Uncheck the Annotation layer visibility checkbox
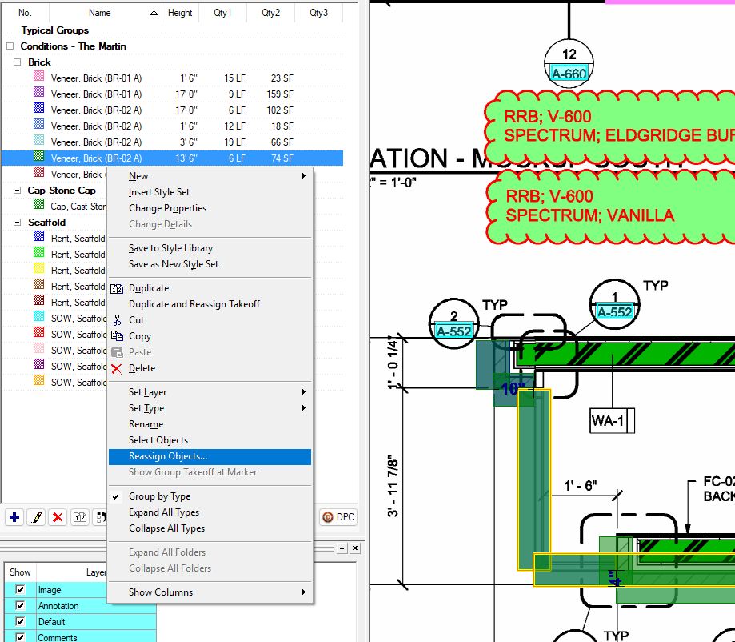The height and width of the screenshot is (642, 735). [21, 606]
